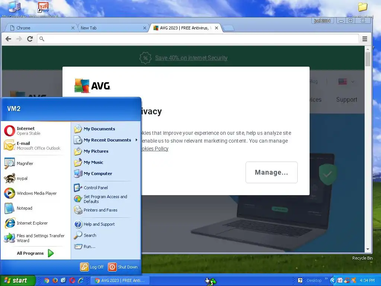
Task: Launch Firefox from Quick Launch bar
Action: pos(55,281)
